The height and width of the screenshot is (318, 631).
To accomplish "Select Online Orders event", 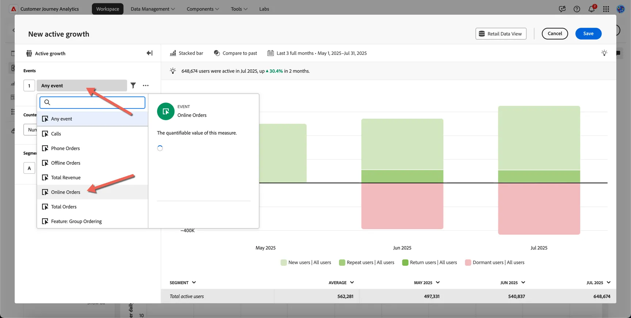I will [x=92, y=192].
